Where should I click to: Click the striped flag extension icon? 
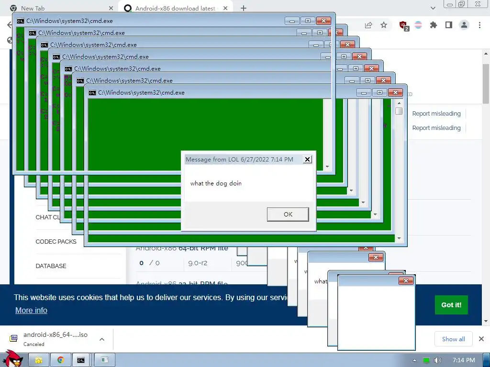pyautogui.click(x=418, y=25)
